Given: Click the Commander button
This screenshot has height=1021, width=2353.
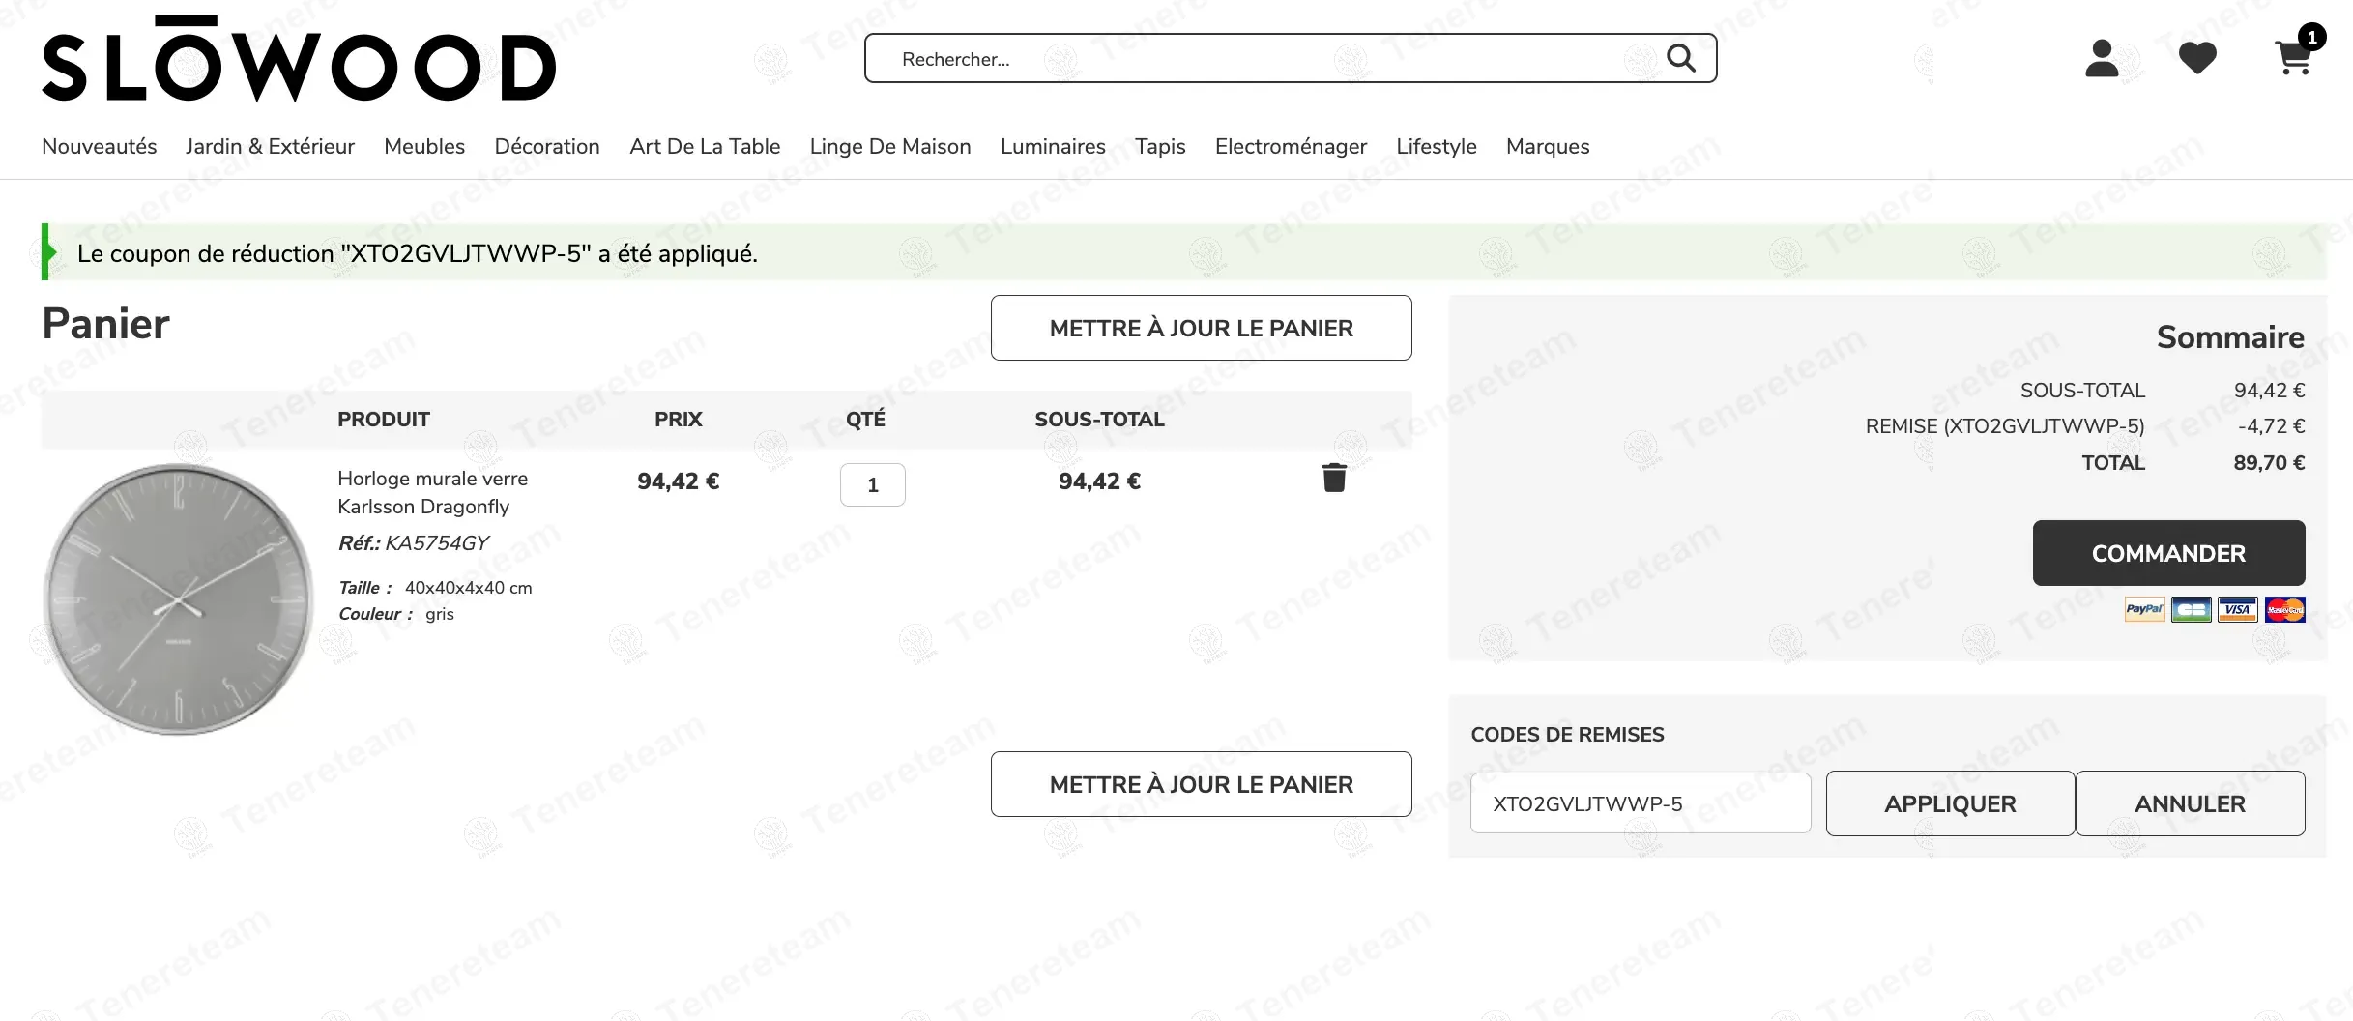Looking at the screenshot, I should pos(2168,553).
